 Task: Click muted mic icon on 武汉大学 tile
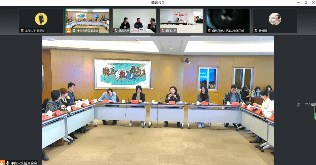(x=116, y=31)
